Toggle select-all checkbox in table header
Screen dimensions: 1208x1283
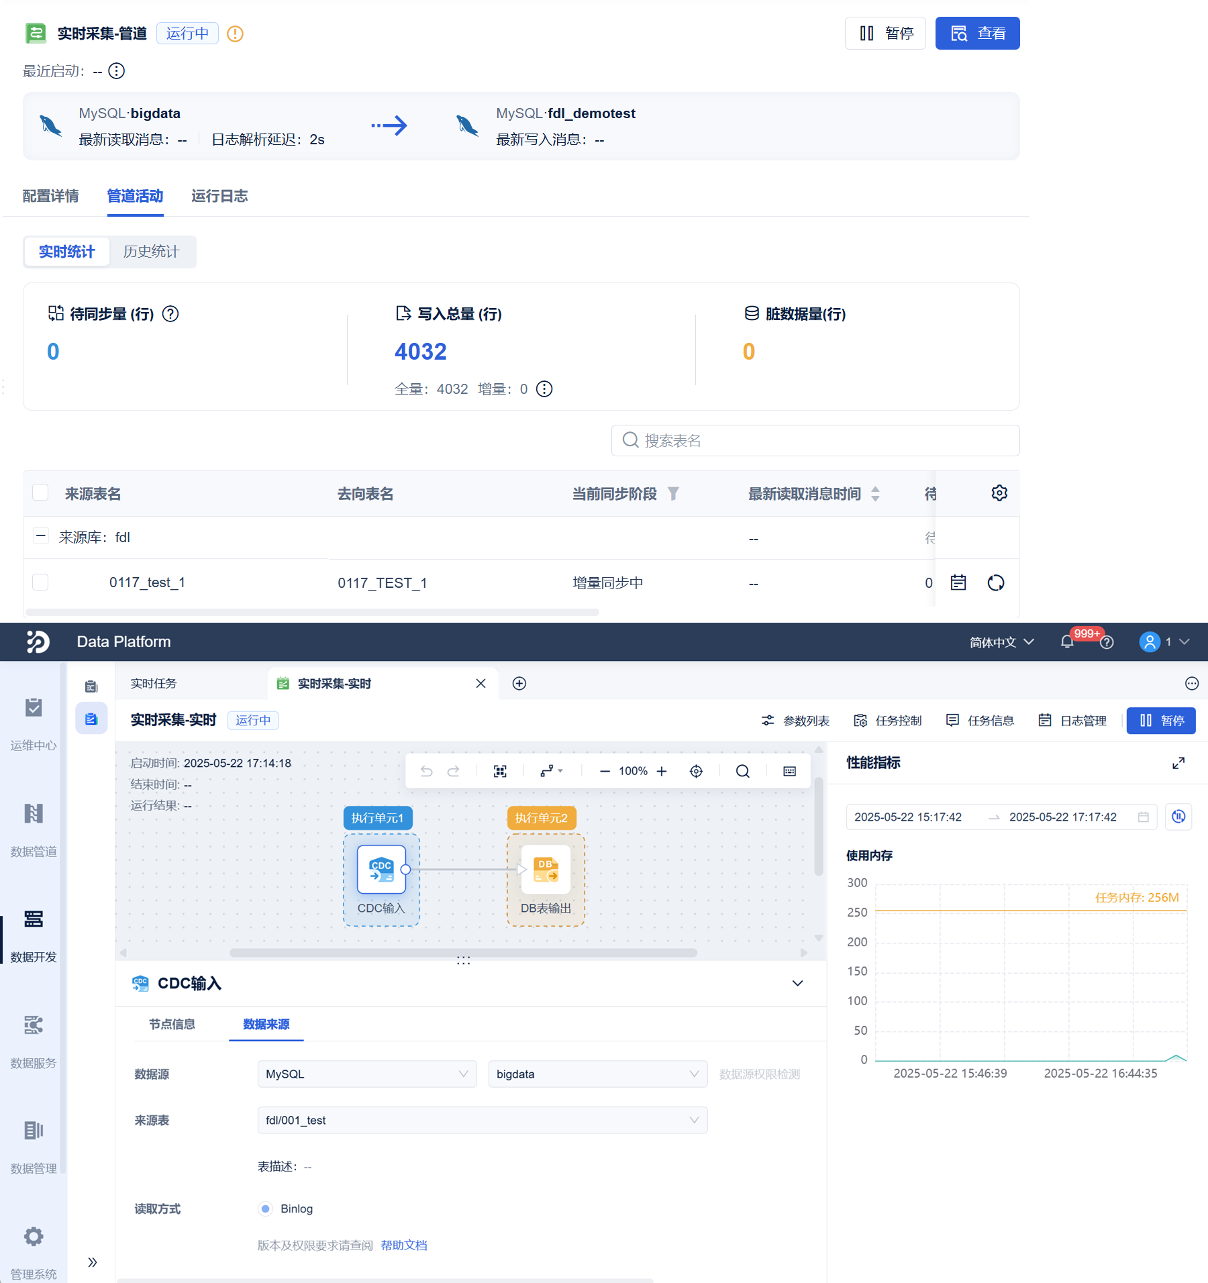[x=40, y=493]
